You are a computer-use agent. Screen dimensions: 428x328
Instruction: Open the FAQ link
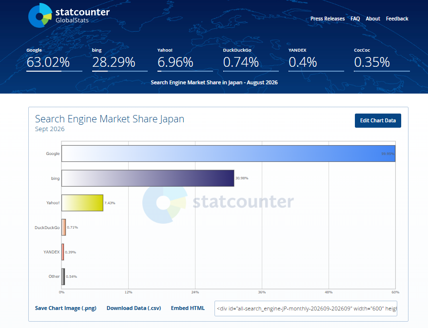355,19
